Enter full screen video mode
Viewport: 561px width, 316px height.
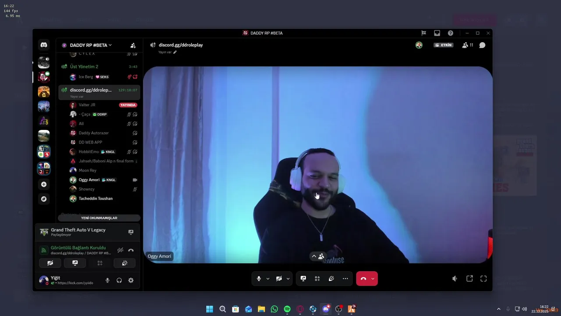tap(484, 279)
